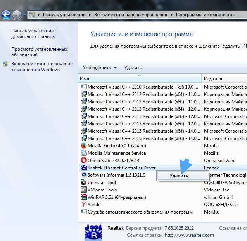Click the shield icon beside Windows components
This screenshot has height=241, width=247.
coord(5,64)
